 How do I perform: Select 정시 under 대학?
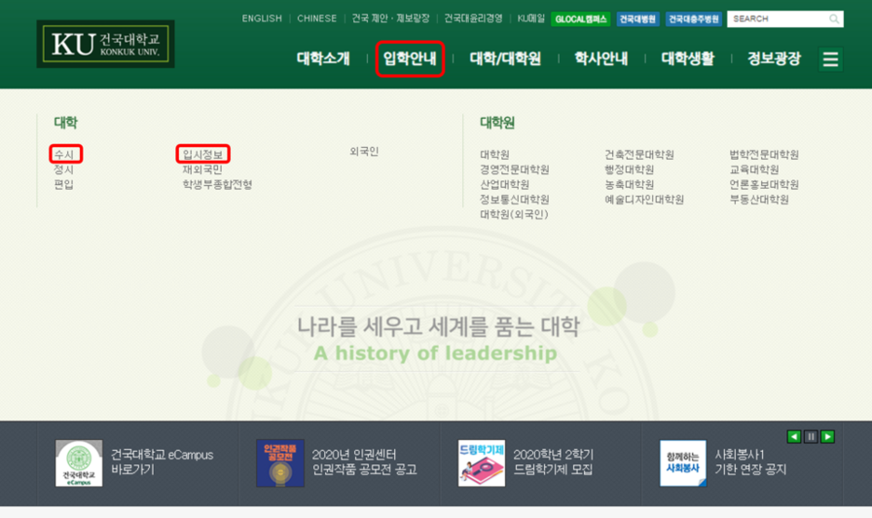click(x=64, y=169)
